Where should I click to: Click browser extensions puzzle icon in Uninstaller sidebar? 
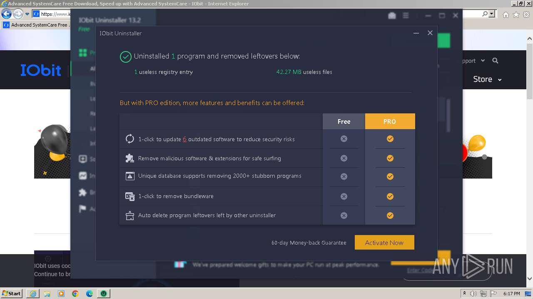83,192
